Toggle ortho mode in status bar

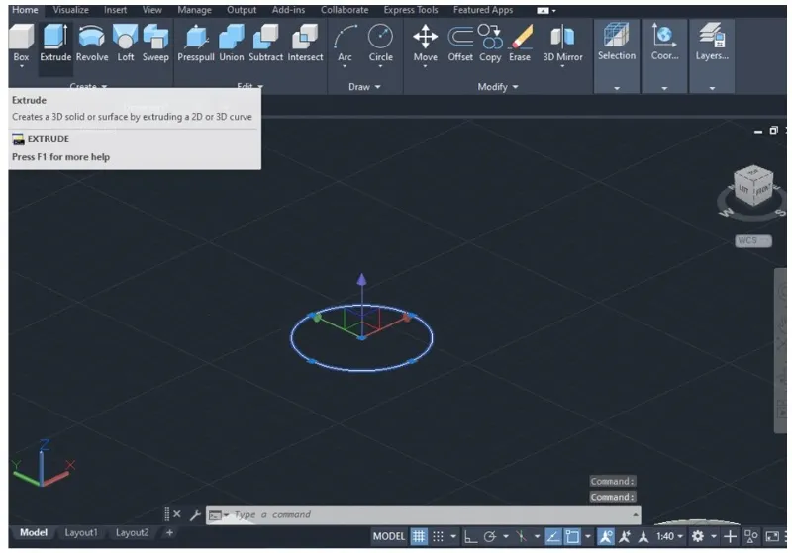pos(470,536)
